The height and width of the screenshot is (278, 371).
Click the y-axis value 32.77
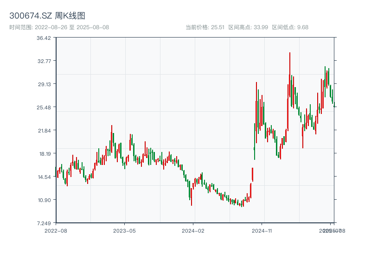44,61
